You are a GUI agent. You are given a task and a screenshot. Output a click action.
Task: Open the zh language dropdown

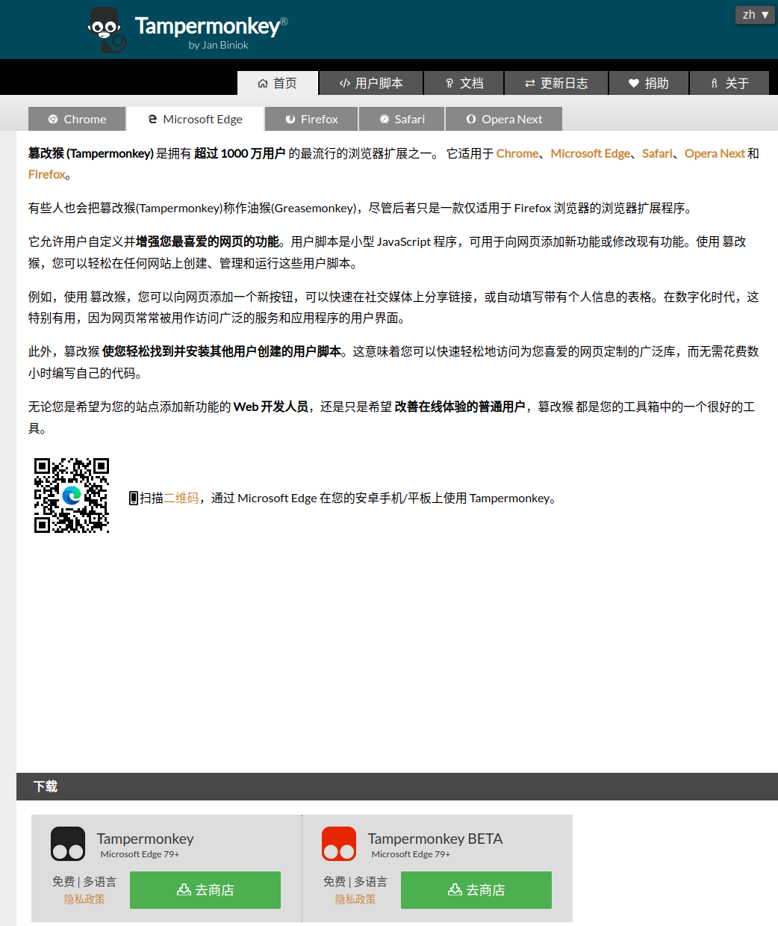(x=755, y=14)
